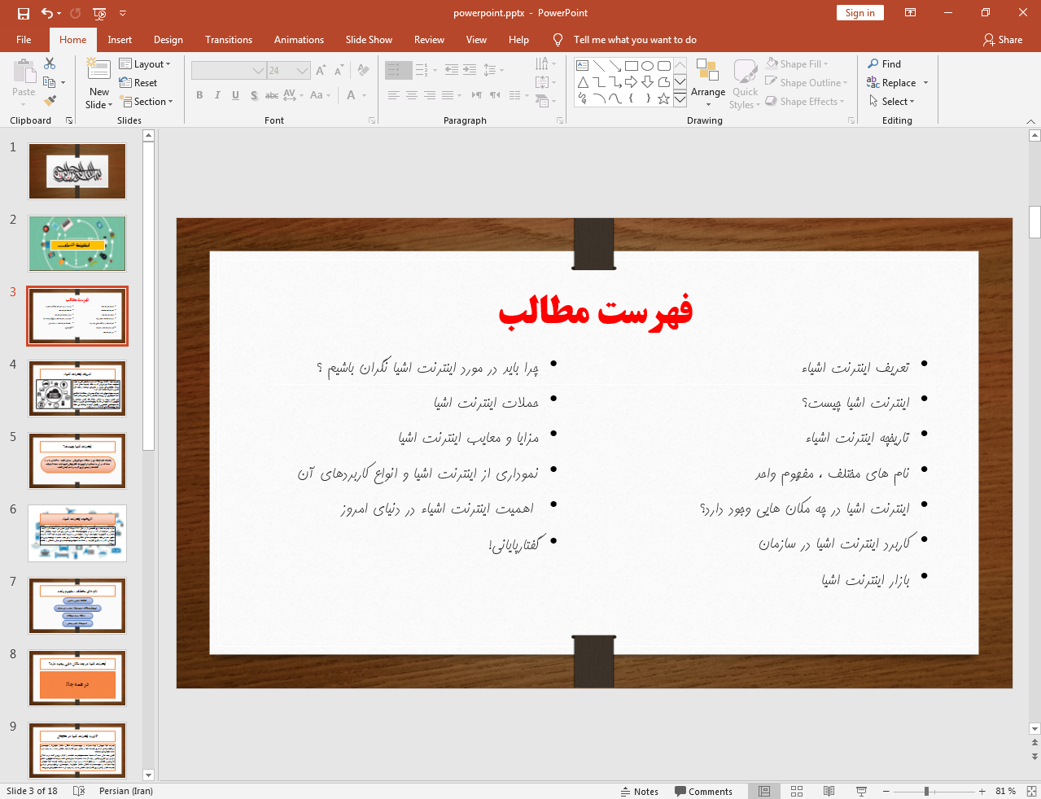Decrease font size with the smaller A icon
This screenshot has height=799, width=1041.
[339, 71]
